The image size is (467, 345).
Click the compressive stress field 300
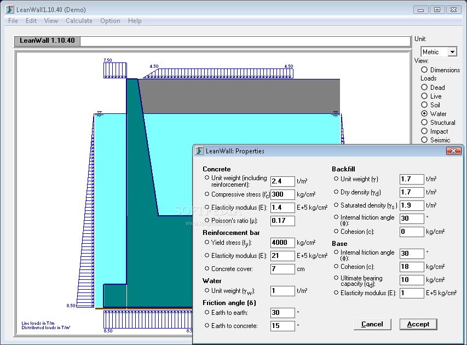click(x=282, y=194)
